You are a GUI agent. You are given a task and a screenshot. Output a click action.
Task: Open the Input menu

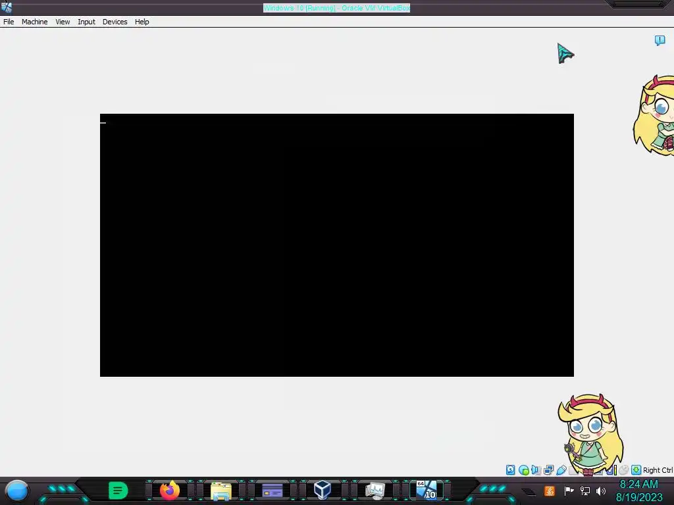(86, 22)
